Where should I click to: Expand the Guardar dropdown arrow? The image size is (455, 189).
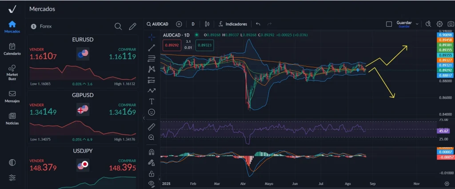[x=417, y=24]
